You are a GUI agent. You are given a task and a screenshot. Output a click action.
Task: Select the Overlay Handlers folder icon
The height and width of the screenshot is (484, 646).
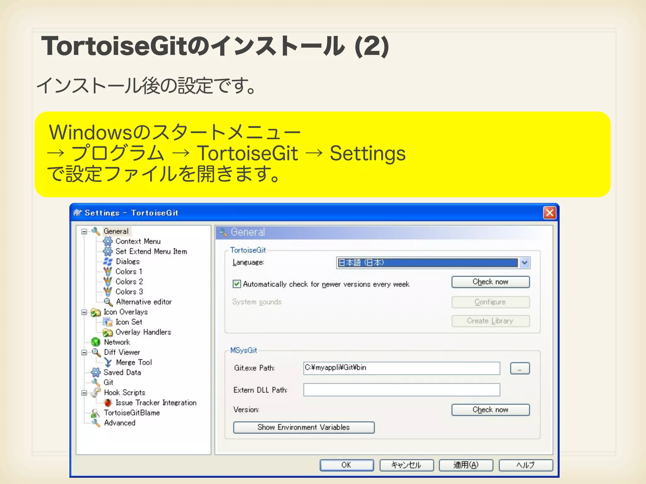(108, 332)
